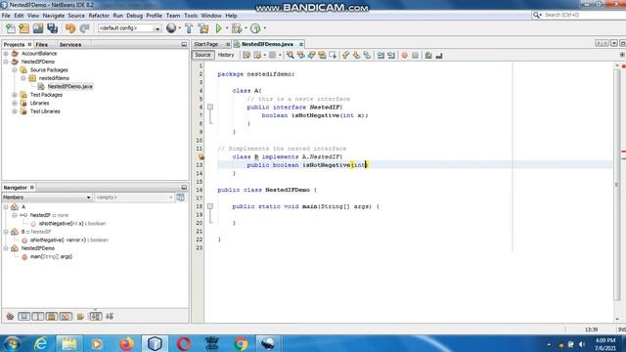Expand the Libraries node
This screenshot has height=352, width=626.
15,103
